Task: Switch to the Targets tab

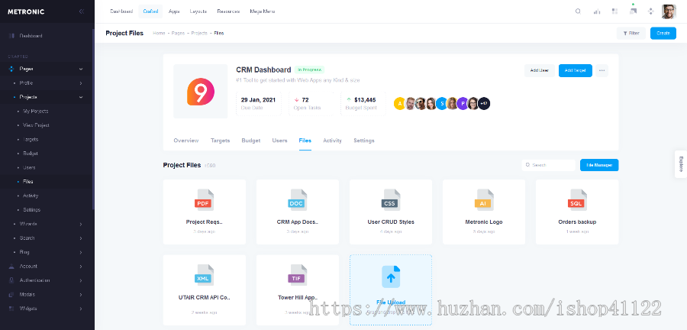Action: coord(220,141)
